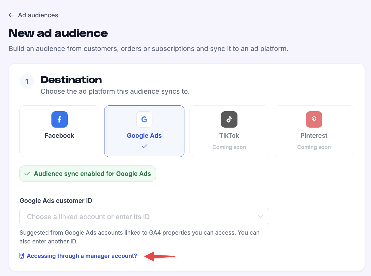The image size is (371, 276).
Task: Click the Destination heading
Action: (71, 80)
